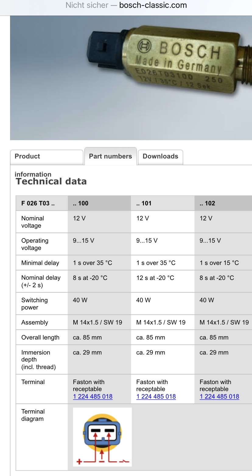The height and width of the screenshot is (476, 252).
Task: Open the Product tab
Action: coord(47,157)
